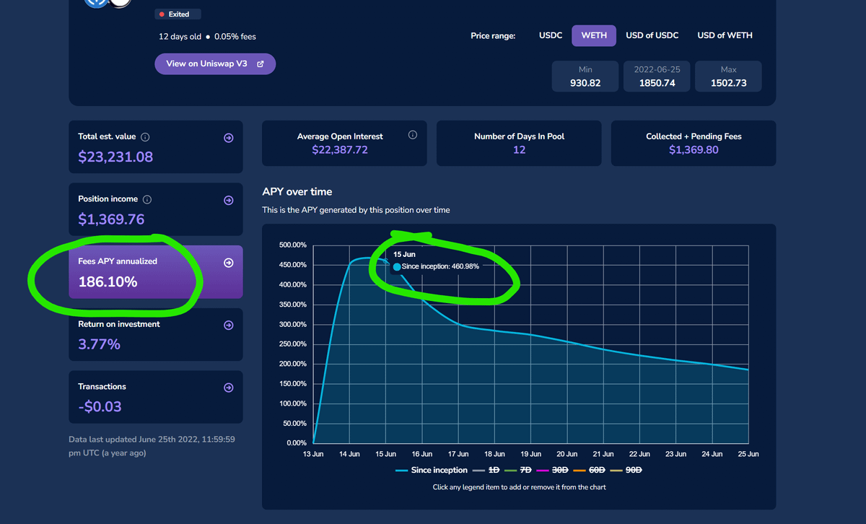Open View on Uniswap V3 link
Viewport: 866px width, 524px height.
pos(215,64)
